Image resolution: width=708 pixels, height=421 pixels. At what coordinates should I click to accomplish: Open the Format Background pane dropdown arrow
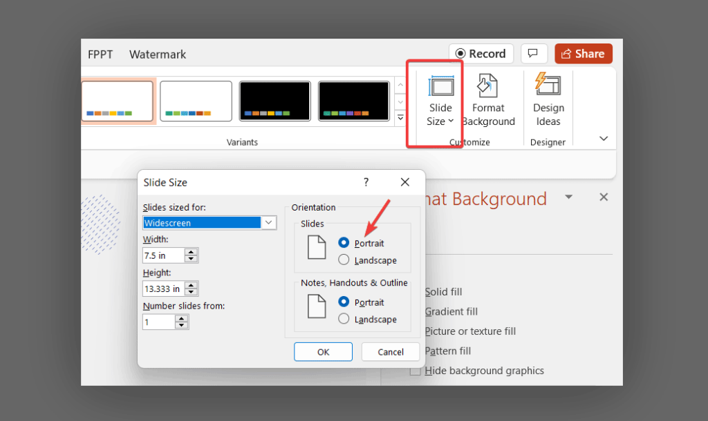click(568, 197)
